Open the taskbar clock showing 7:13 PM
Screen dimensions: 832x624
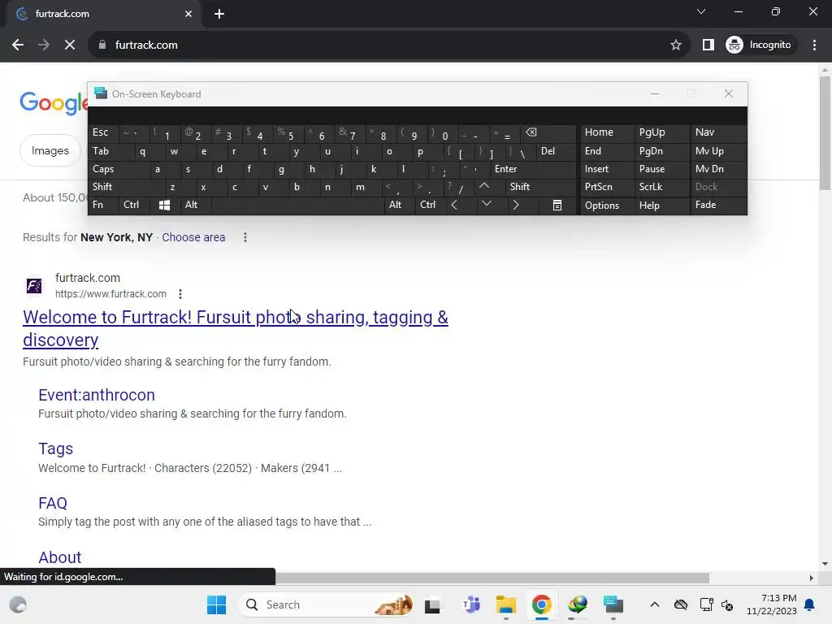click(772, 604)
